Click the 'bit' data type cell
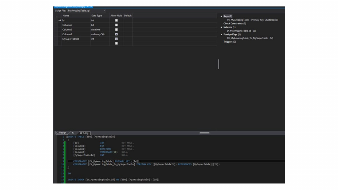The height and width of the screenshot is (190, 338). [100, 25]
